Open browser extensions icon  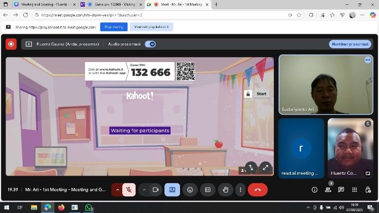311,15
